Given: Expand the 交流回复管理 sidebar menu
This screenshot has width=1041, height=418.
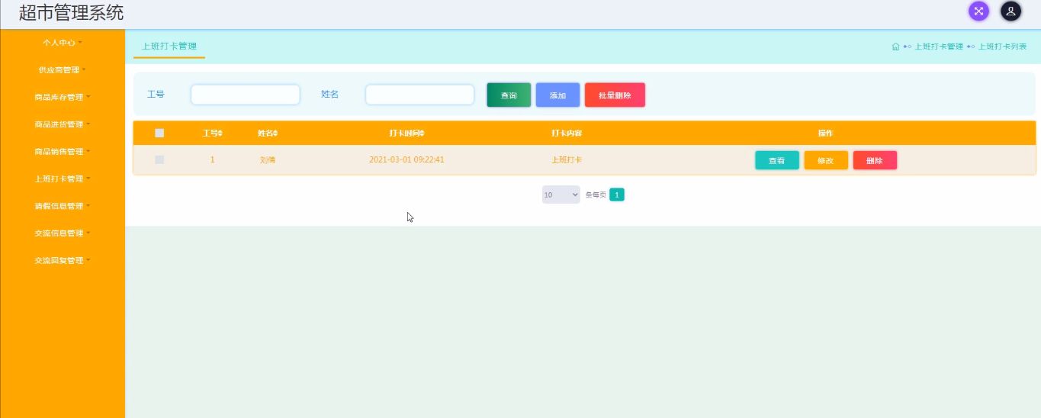Looking at the screenshot, I should pyautogui.click(x=63, y=261).
